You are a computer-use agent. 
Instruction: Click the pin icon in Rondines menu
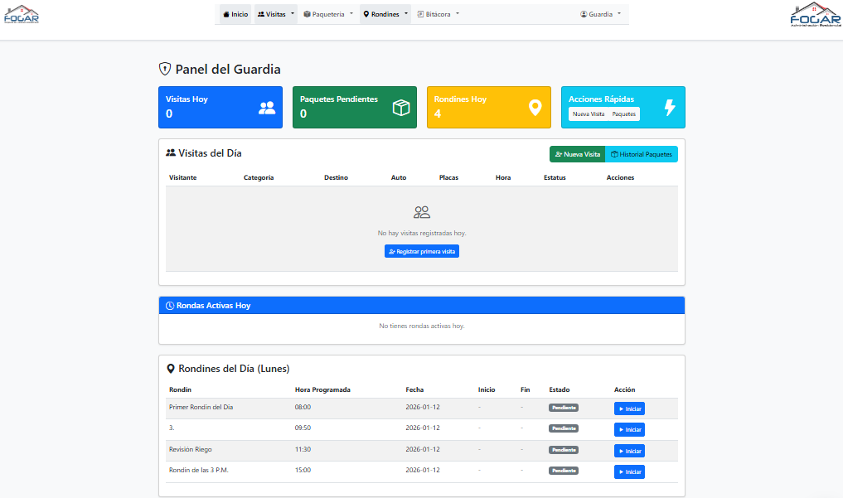[366, 14]
